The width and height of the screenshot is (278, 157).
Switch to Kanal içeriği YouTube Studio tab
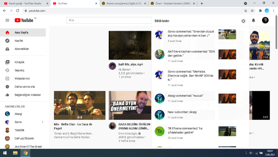coord(25,3)
